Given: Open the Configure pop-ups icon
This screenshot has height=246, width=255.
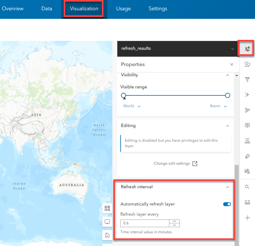Looking at the screenshot, I should click(247, 125).
